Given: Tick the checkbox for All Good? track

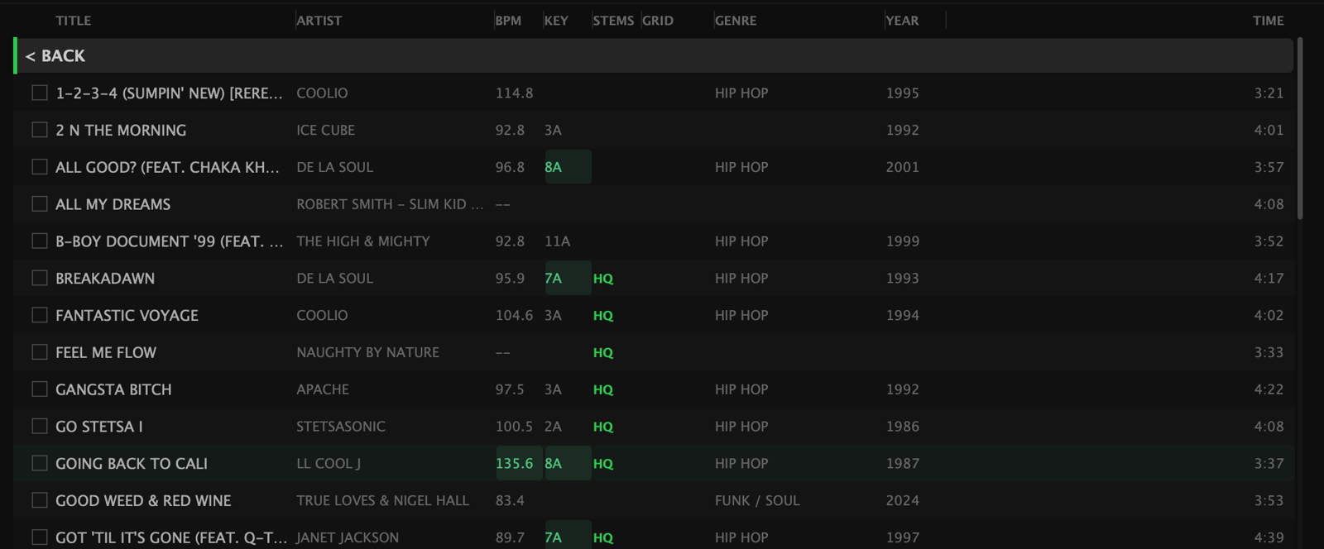Looking at the screenshot, I should pyautogui.click(x=40, y=167).
